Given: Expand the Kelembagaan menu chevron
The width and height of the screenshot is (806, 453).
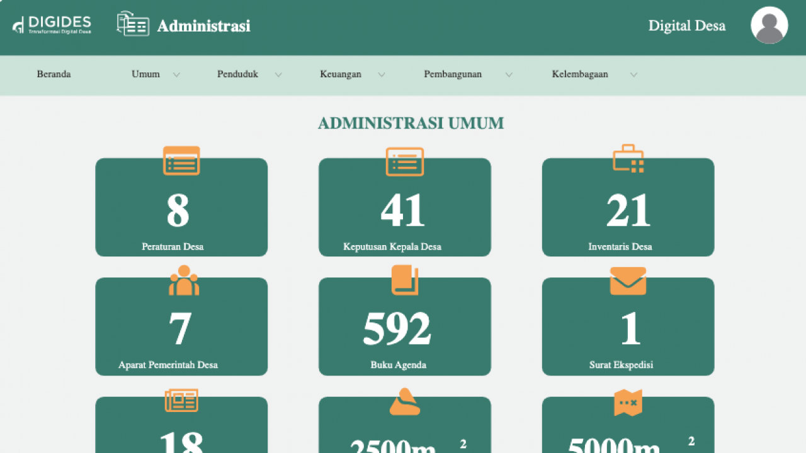Looking at the screenshot, I should (x=633, y=74).
